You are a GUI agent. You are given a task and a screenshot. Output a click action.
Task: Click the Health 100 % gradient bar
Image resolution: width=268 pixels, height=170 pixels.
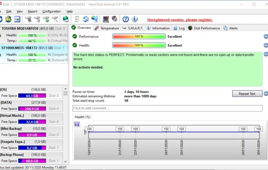[x=139, y=45]
